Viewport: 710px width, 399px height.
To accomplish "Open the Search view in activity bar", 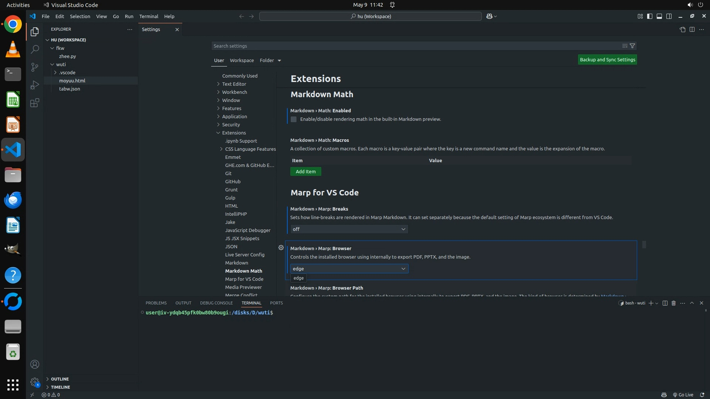I will [34, 49].
